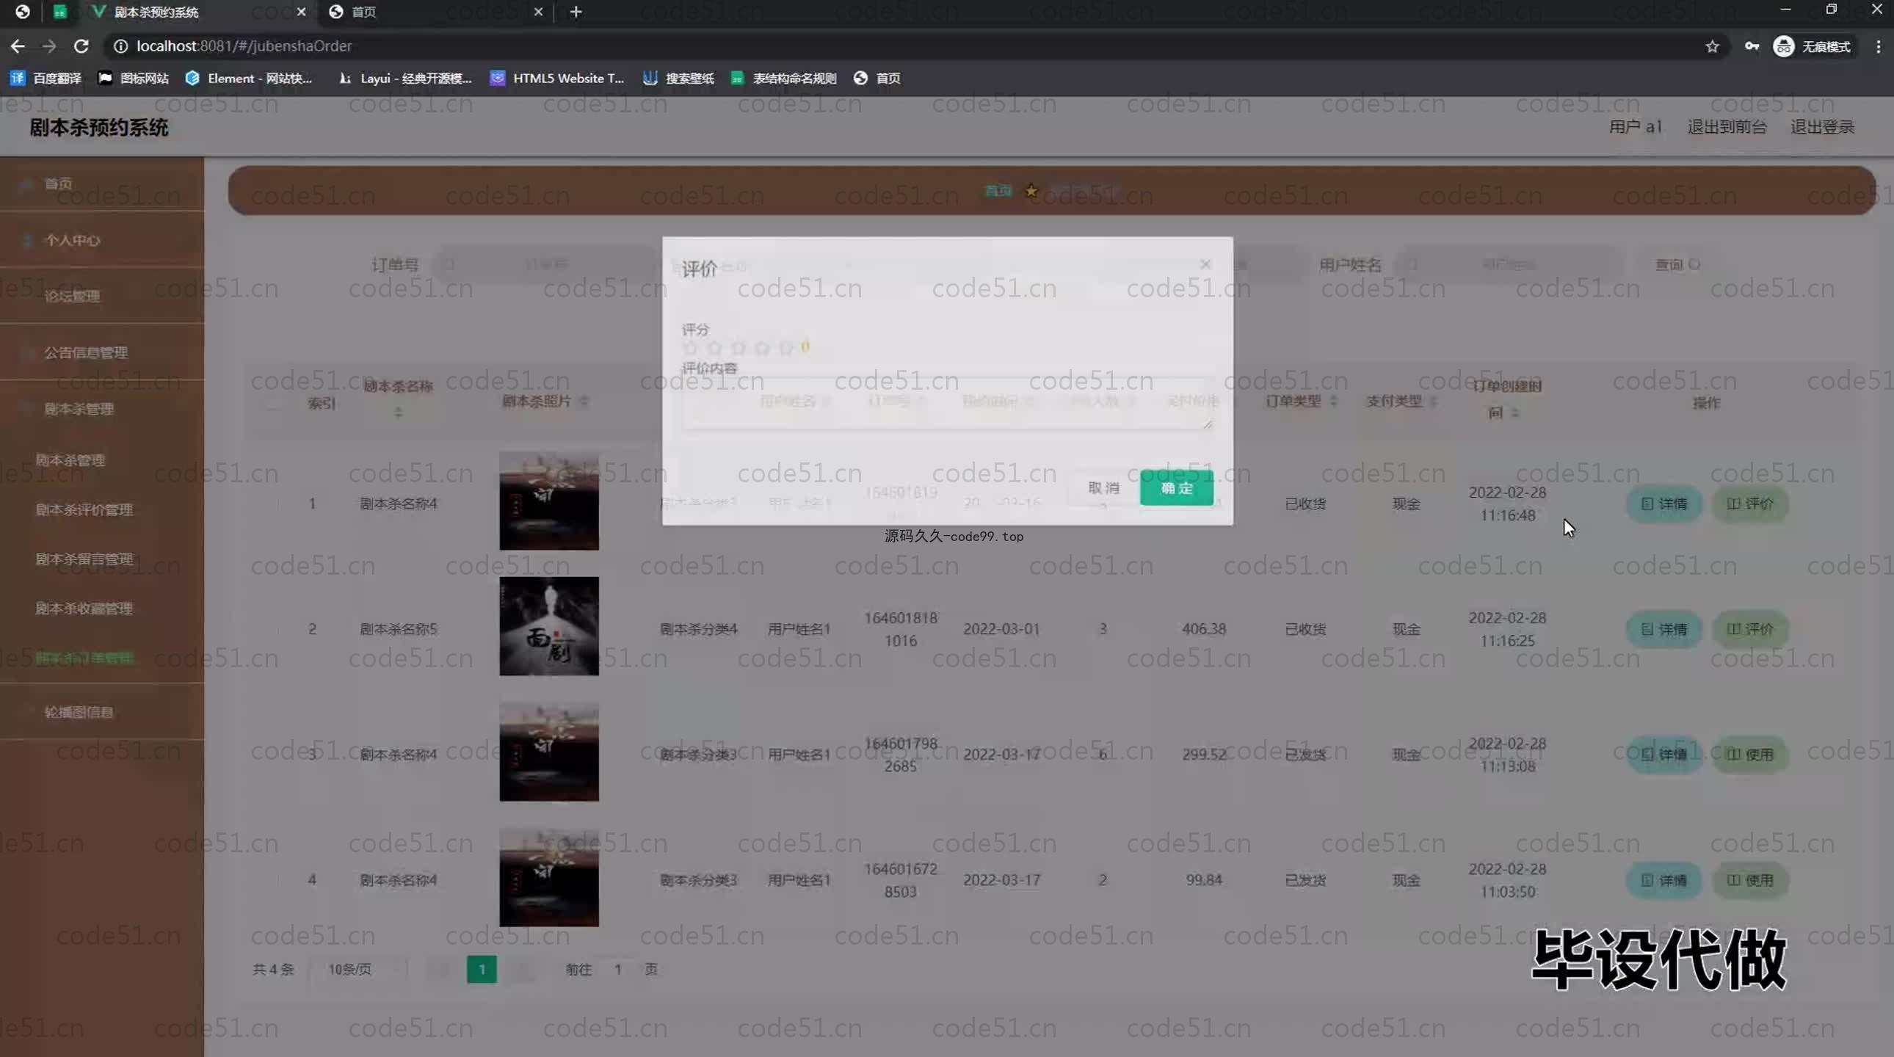This screenshot has width=1894, height=1057.
Task: Open the Element bookmark
Action: [250, 78]
